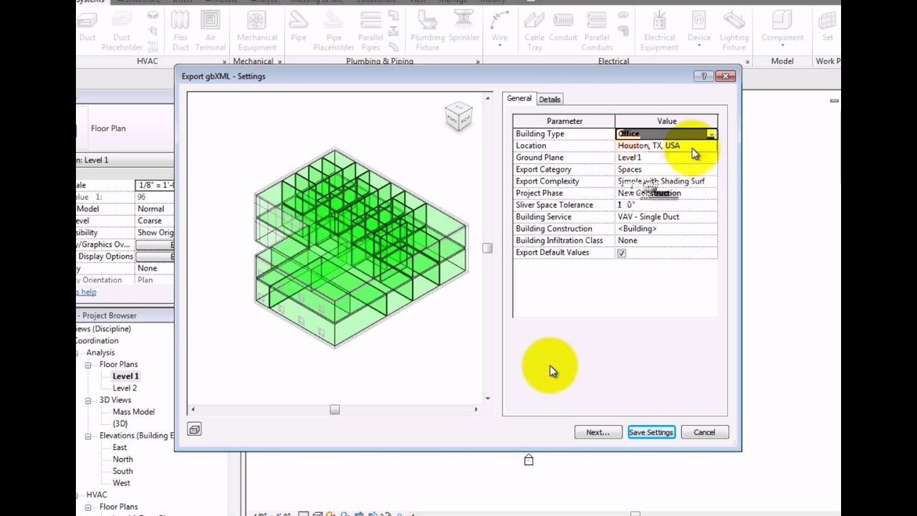Collapse the 3D Views tree node

point(88,400)
